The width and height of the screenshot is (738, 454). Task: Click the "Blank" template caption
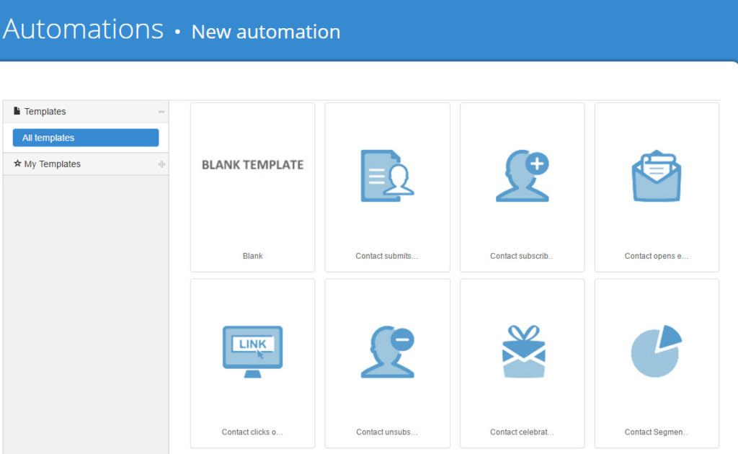click(252, 256)
